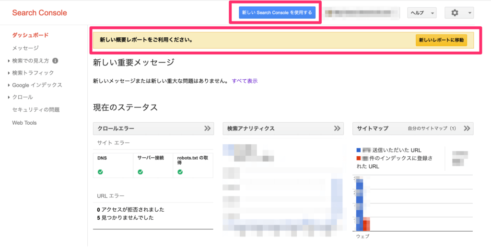Screen dimensions: 491x248
Task: Click the DNS label cell
Action: [102, 158]
